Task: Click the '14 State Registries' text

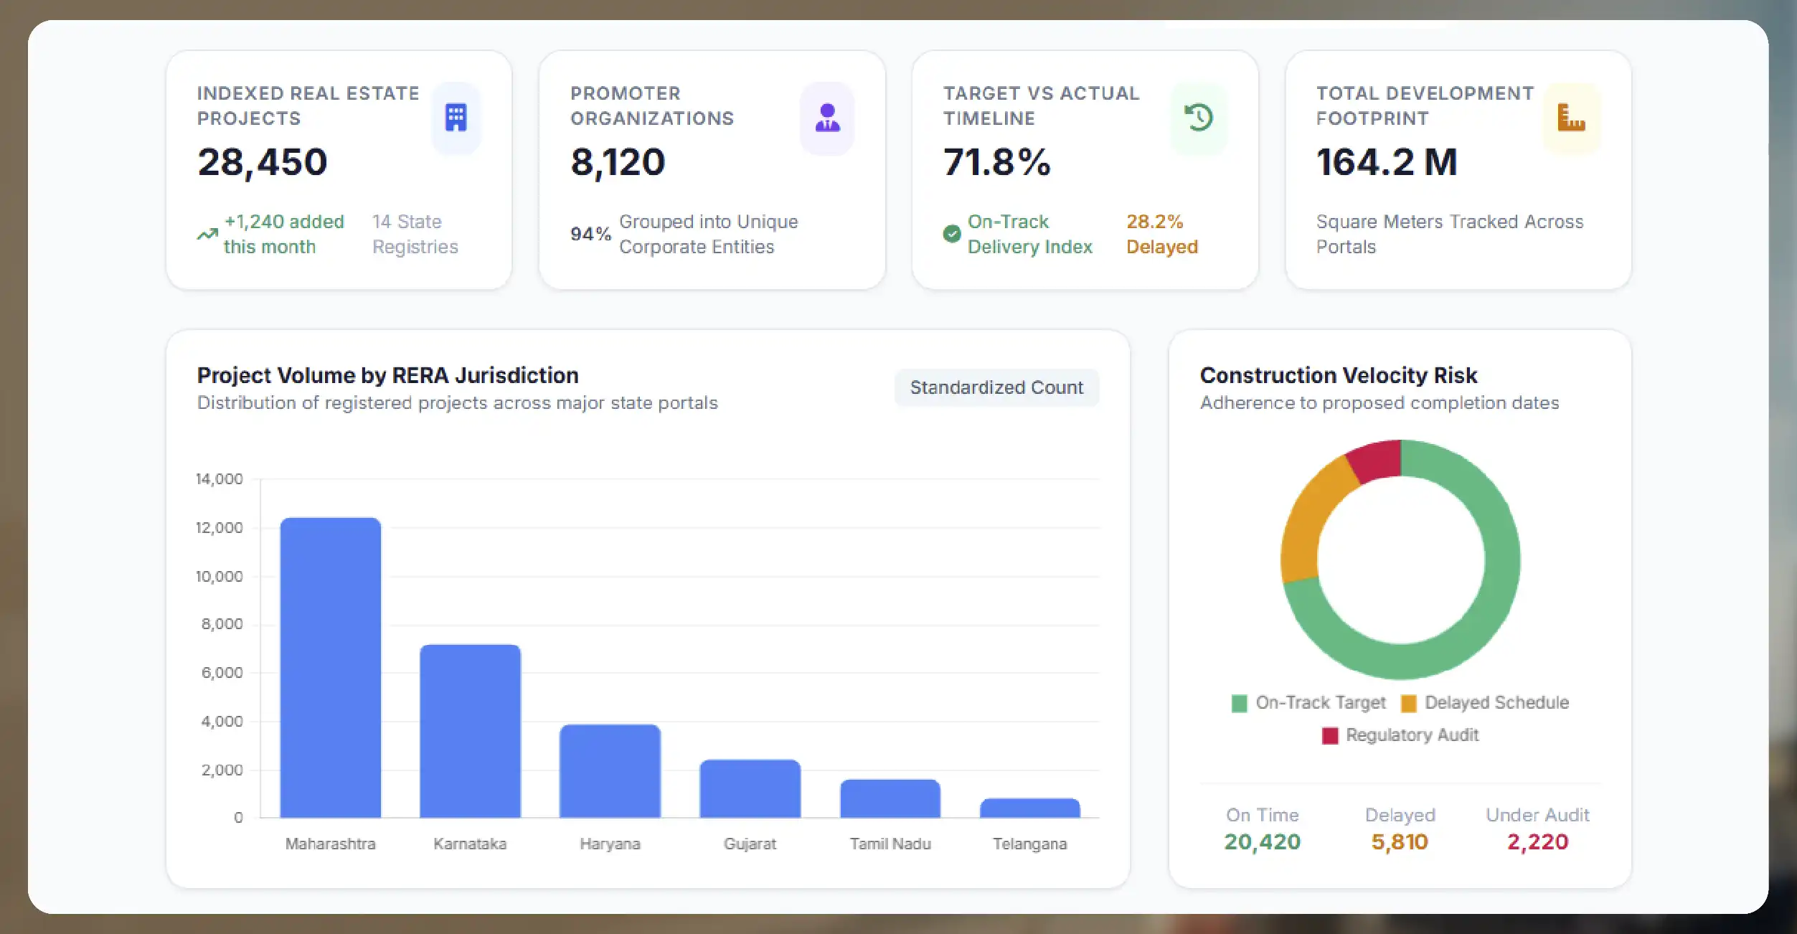Action: tap(415, 234)
